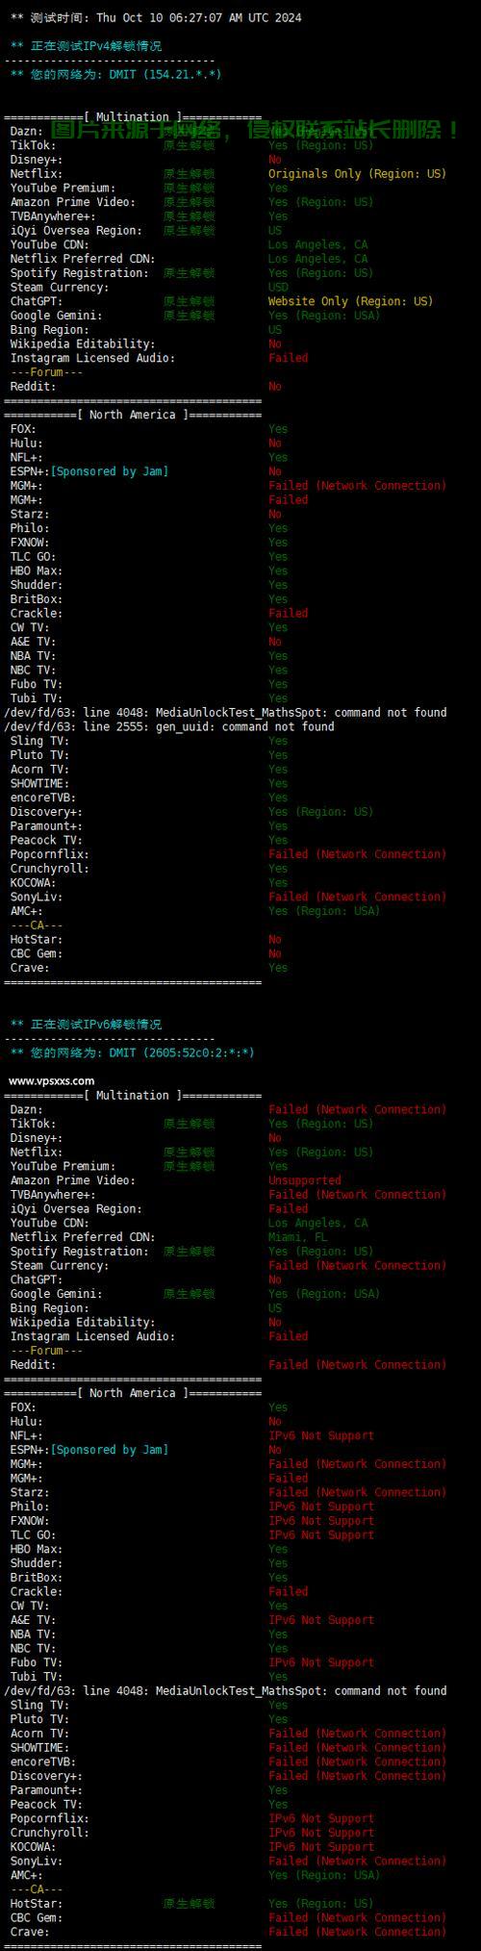Click the Netflix 'Originals Only (Region: US)' result
Image resolution: width=481 pixels, height=1951 pixels.
(357, 174)
